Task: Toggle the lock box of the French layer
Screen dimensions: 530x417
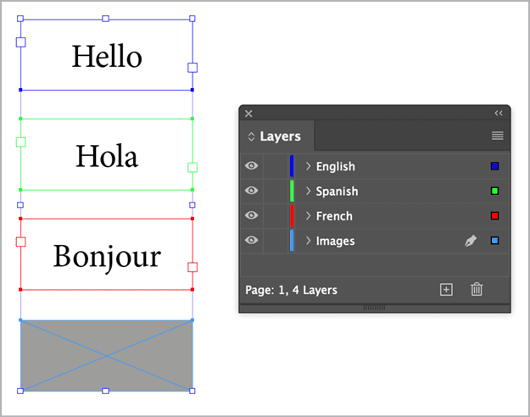Action: point(276,215)
